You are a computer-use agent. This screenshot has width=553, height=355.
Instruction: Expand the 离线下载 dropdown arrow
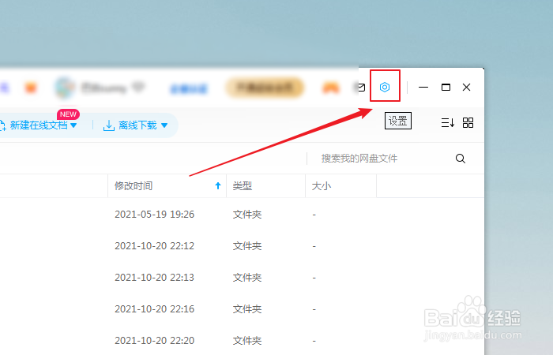(x=164, y=125)
